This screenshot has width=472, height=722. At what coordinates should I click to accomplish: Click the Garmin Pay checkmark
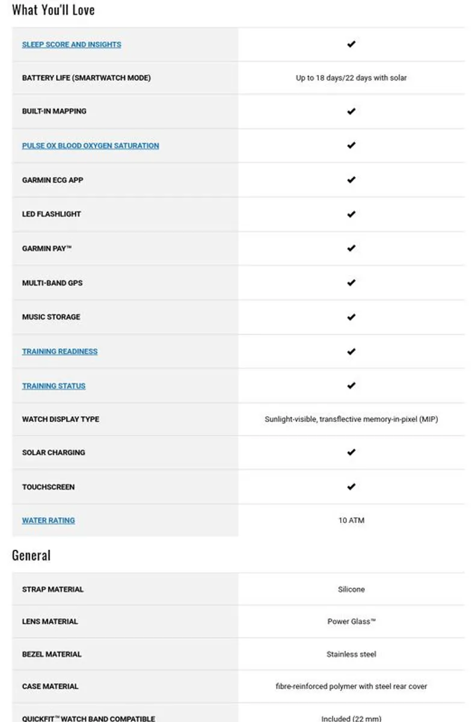click(351, 248)
